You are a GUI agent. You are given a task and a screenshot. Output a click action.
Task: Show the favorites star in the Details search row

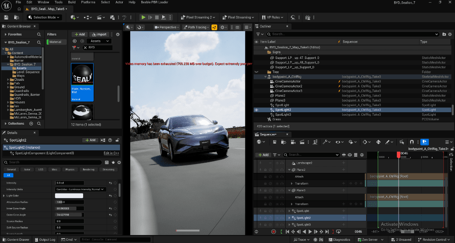[113, 162]
